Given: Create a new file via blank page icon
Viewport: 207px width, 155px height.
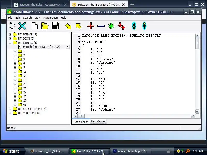Looking at the screenshot, I should tap(35, 26).
